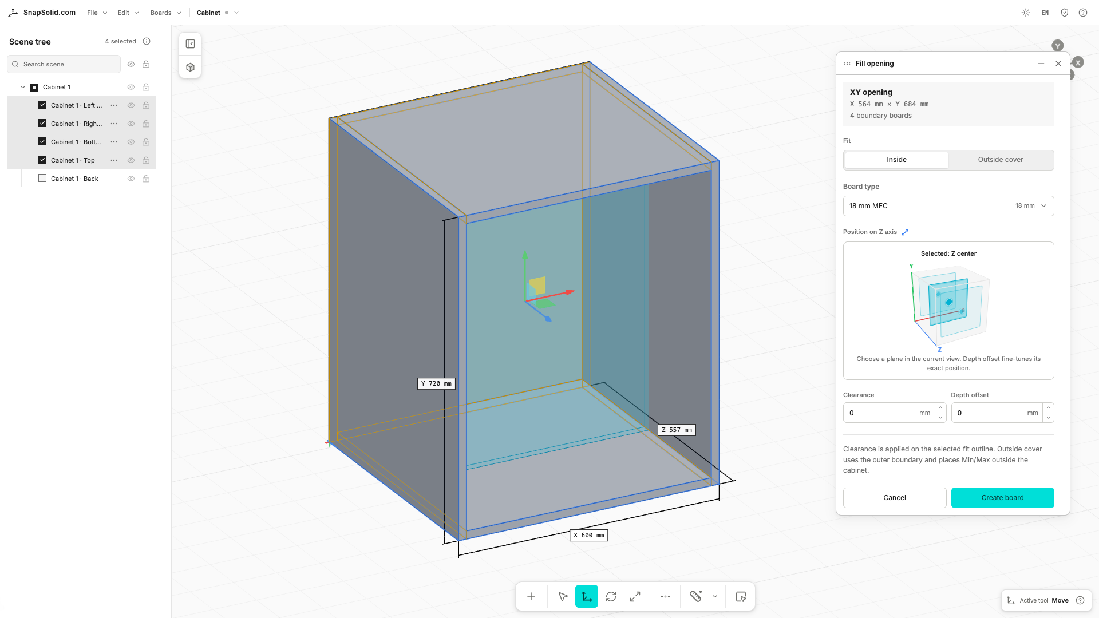
Task: Increase Clearance with the up stepper
Action: tap(940, 407)
